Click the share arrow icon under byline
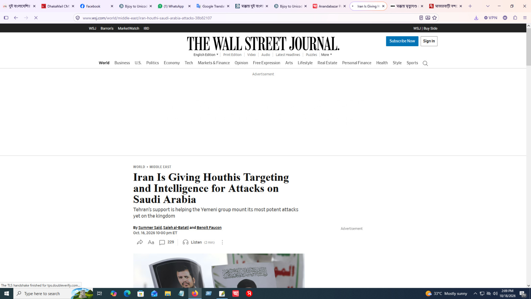The image size is (531, 299). click(140, 242)
